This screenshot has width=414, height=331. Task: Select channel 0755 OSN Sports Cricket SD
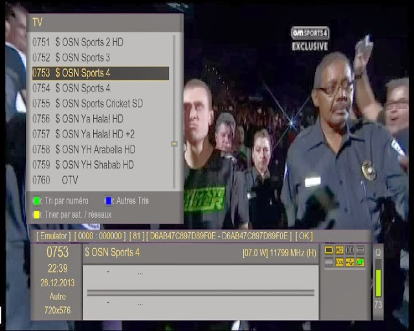coord(100,103)
